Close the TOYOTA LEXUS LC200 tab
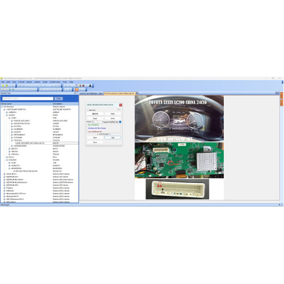Screen dimensions: 284x284 tap(137, 93)
